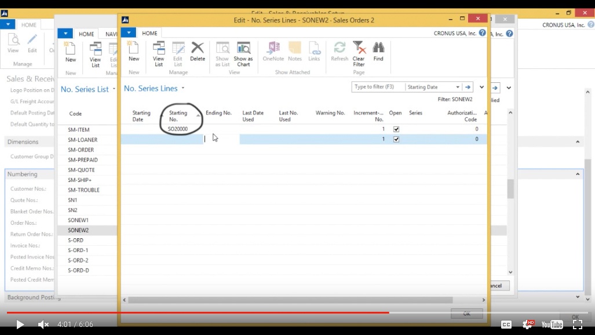
Task: Click View icon in Sales & Receivables Setup
Action: [x=13, y=43]
